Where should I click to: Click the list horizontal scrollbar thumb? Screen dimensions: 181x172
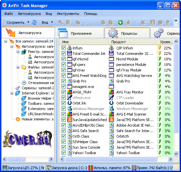pyautogui.click(x=111, y=159)
